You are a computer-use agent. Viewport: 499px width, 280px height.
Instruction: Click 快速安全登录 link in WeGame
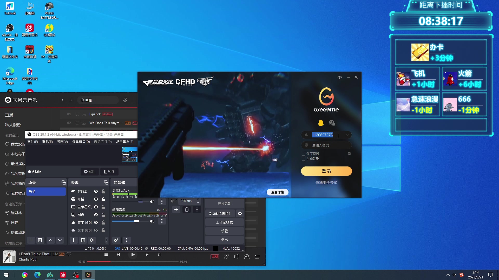(326, 183)
